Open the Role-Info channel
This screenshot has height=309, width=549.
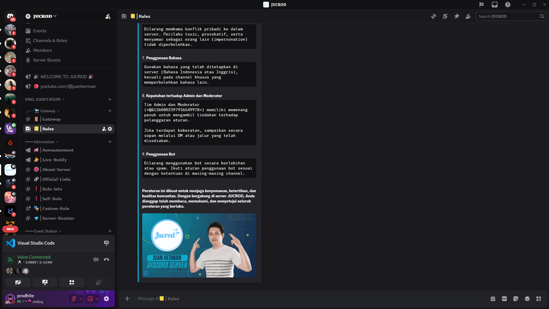pyautogui.click(x=69, y=189)
